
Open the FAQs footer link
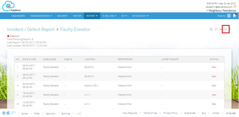point(36,113)
